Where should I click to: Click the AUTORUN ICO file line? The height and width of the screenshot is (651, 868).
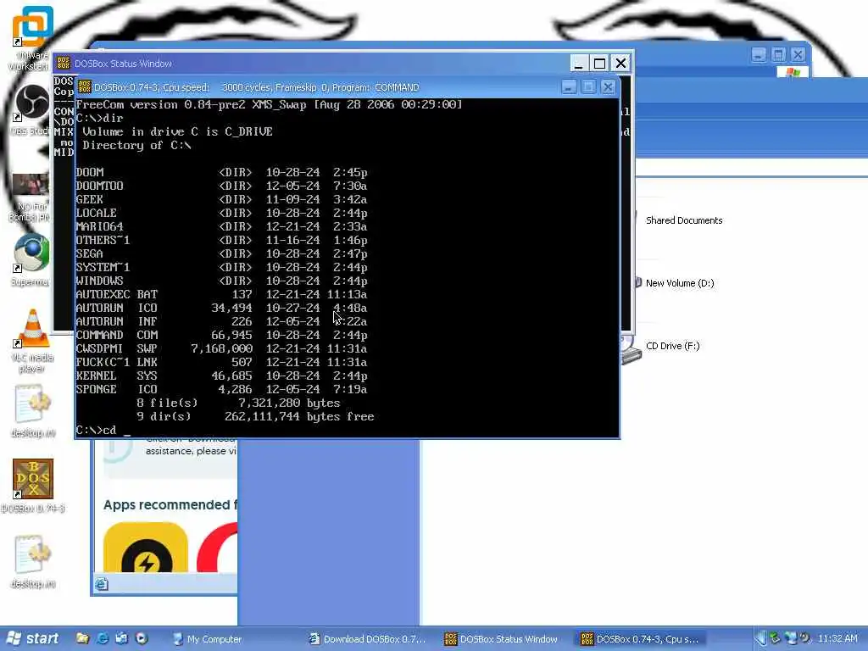coord(221,308)
